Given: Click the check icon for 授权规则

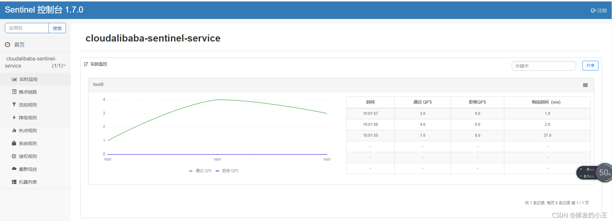Looking at the screenshot, I should pyautogui.click(x=14, y=156).
